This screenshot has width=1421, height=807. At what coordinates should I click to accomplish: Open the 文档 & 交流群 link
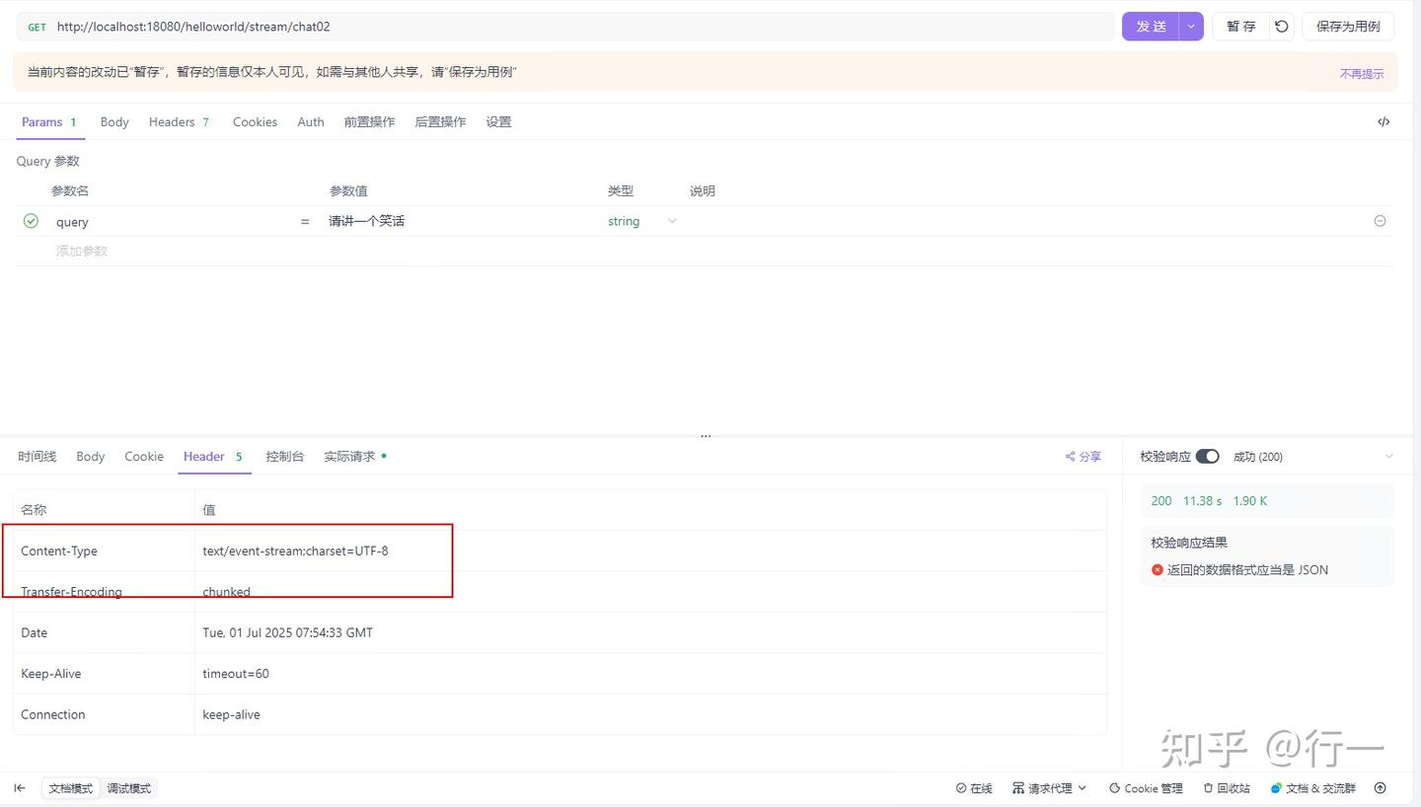tap(1313, 787)
